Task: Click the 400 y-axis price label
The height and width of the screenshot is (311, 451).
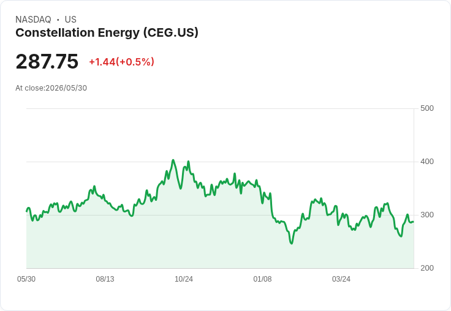Action: (x=427, y=162)
